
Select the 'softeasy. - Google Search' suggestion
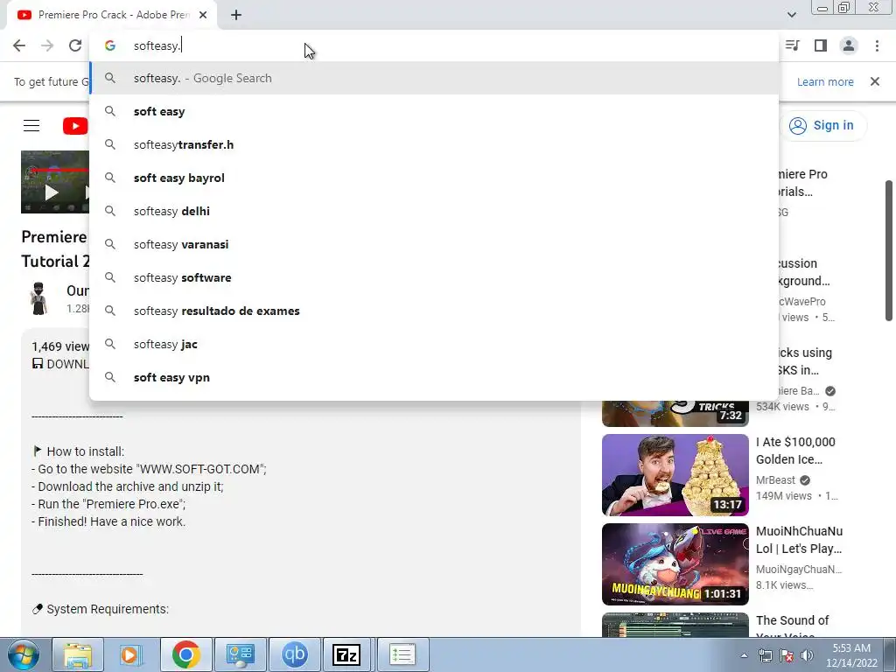click(x=434, y=78)
